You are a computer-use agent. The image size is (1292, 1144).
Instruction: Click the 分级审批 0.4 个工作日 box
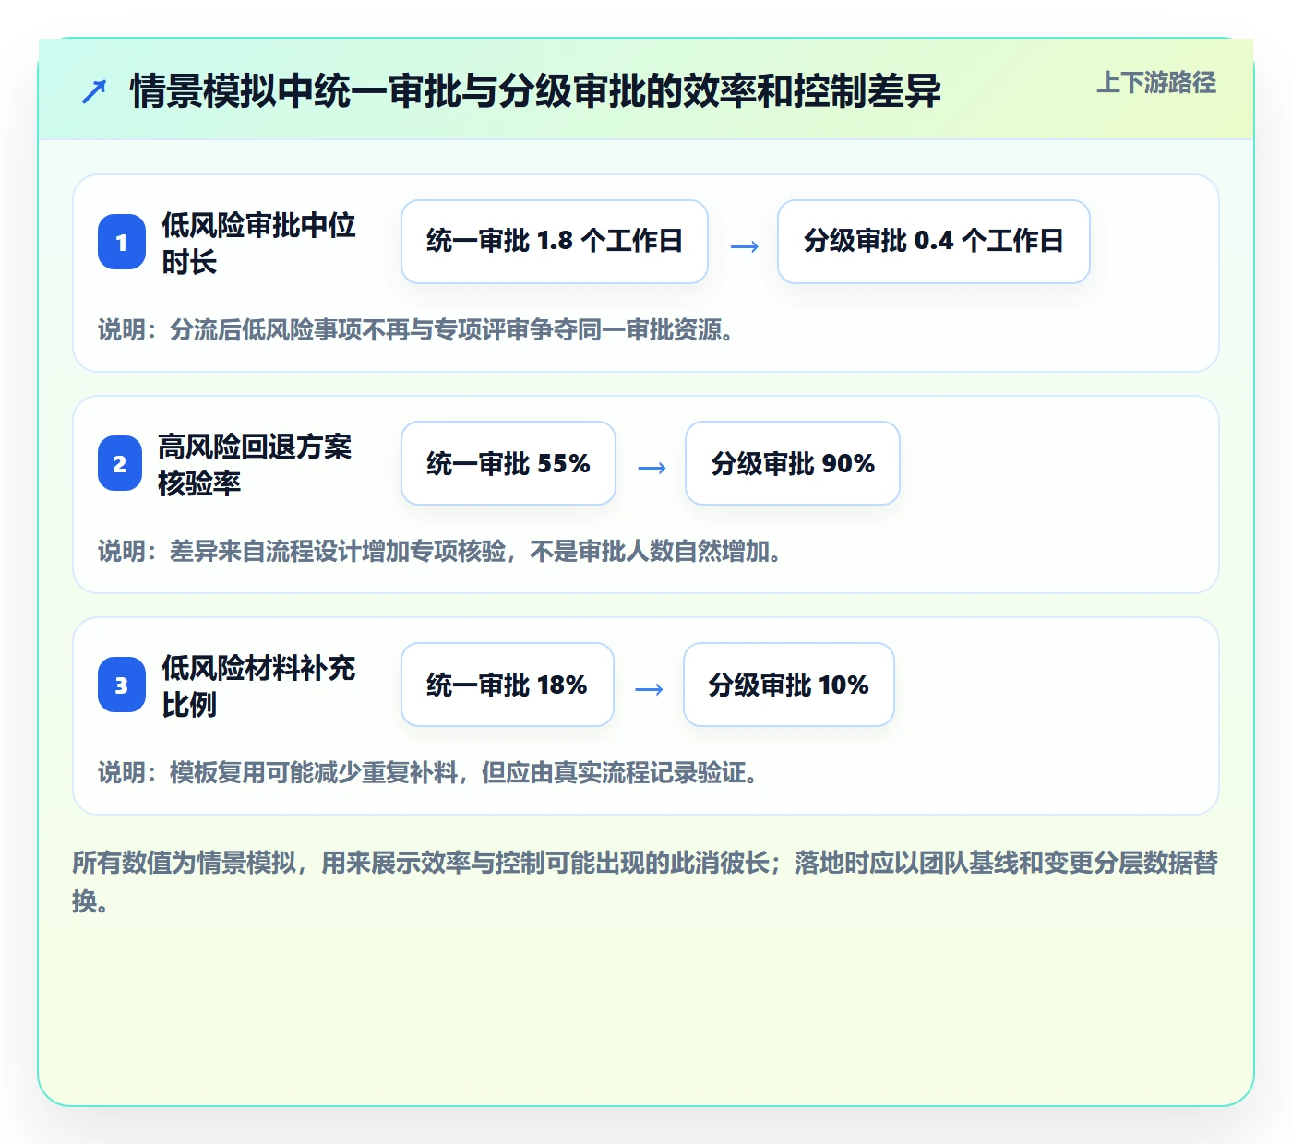[934, 242]
